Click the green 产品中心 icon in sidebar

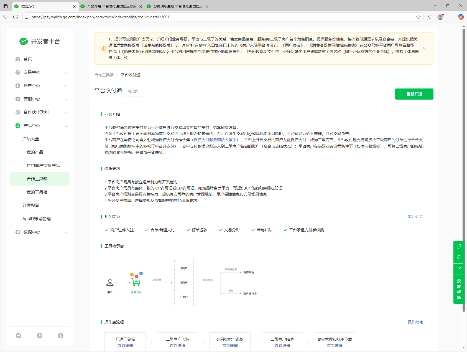[18, 126]
